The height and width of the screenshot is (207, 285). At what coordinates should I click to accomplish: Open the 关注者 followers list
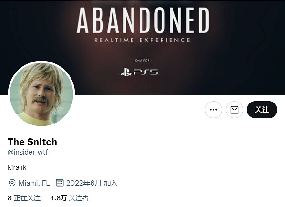coord(79,198)
